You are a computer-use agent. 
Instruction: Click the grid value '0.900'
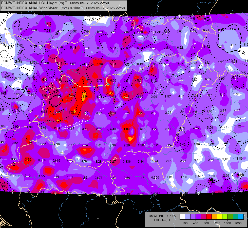pos(155,178)
